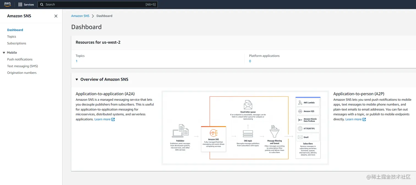
Task: Open the Topics count link showing 1
Action: click(x=76, y=61)
